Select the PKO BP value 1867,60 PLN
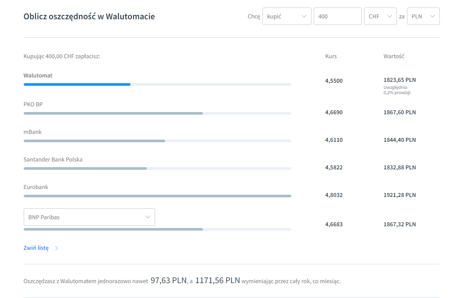The height and width of the screenshot is (298, 467). pyautogui.click(x=400, y=112)
